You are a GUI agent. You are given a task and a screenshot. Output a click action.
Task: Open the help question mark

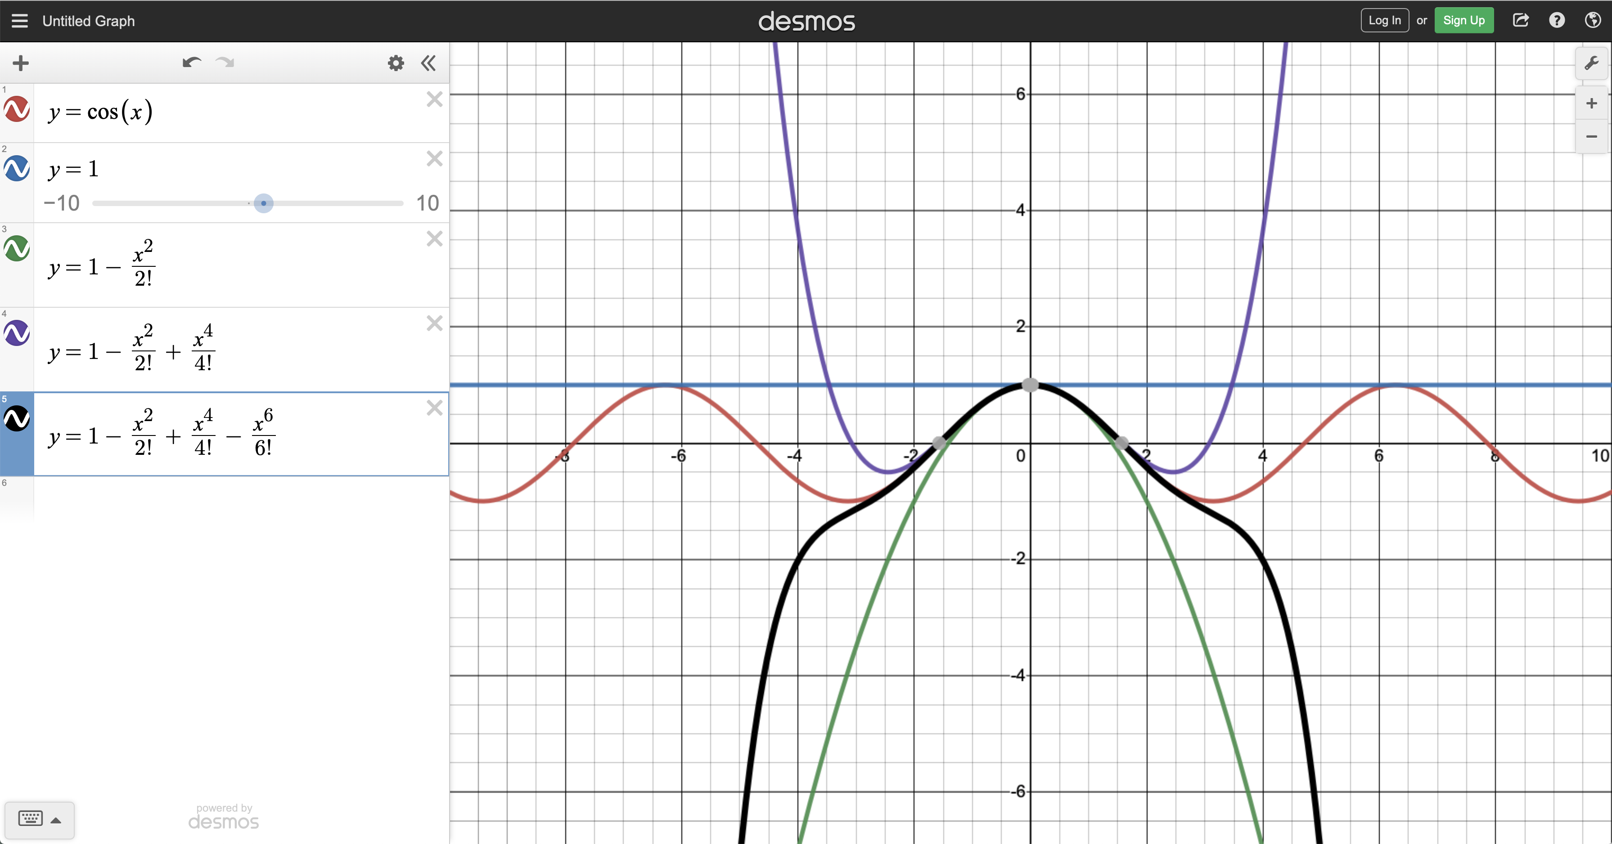click(x=1557, y=21)
